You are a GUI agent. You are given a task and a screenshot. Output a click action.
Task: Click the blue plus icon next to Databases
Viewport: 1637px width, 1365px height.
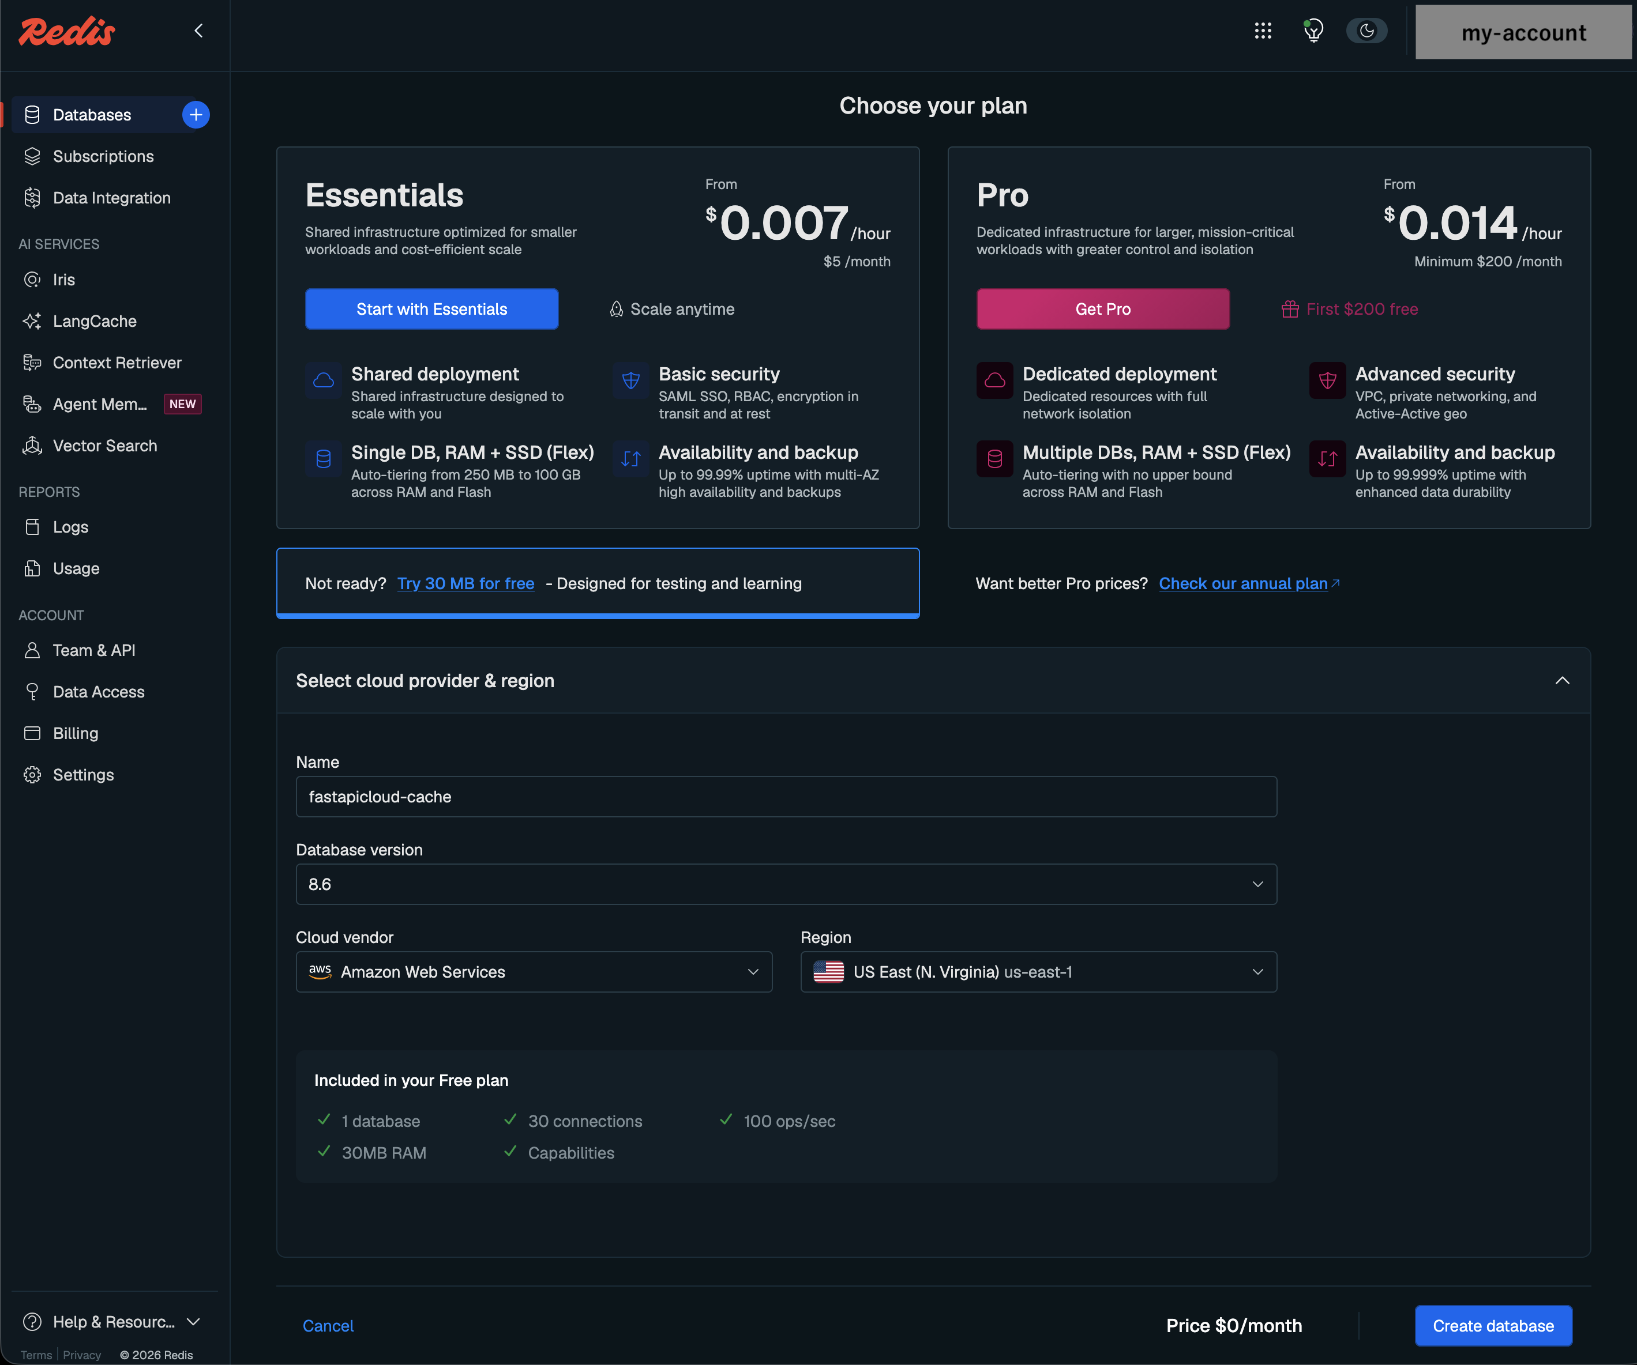196,115
